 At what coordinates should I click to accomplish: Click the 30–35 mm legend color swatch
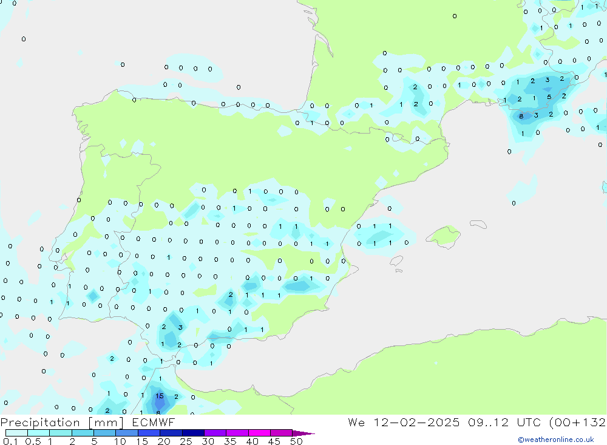click(215, 433)
